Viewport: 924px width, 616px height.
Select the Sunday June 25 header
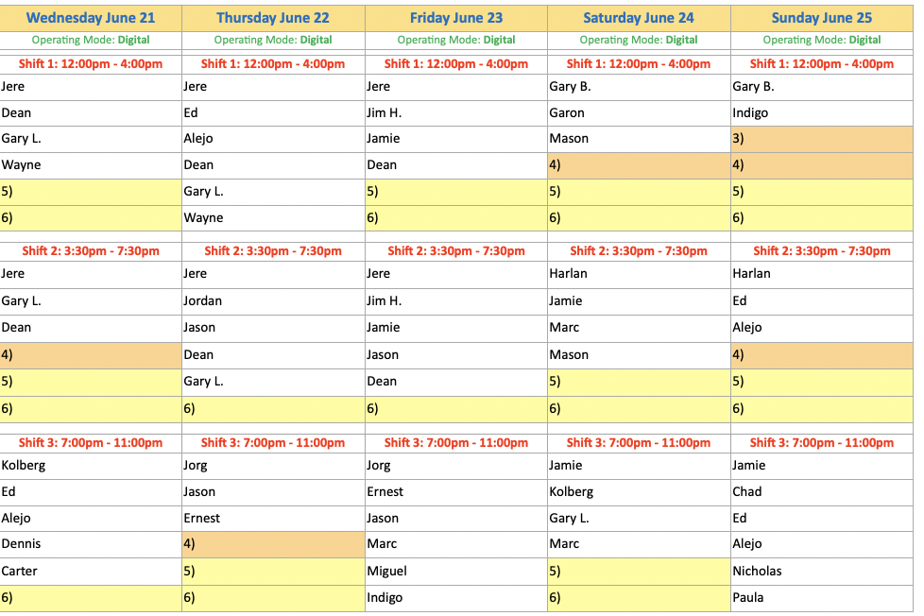[821, 18]
